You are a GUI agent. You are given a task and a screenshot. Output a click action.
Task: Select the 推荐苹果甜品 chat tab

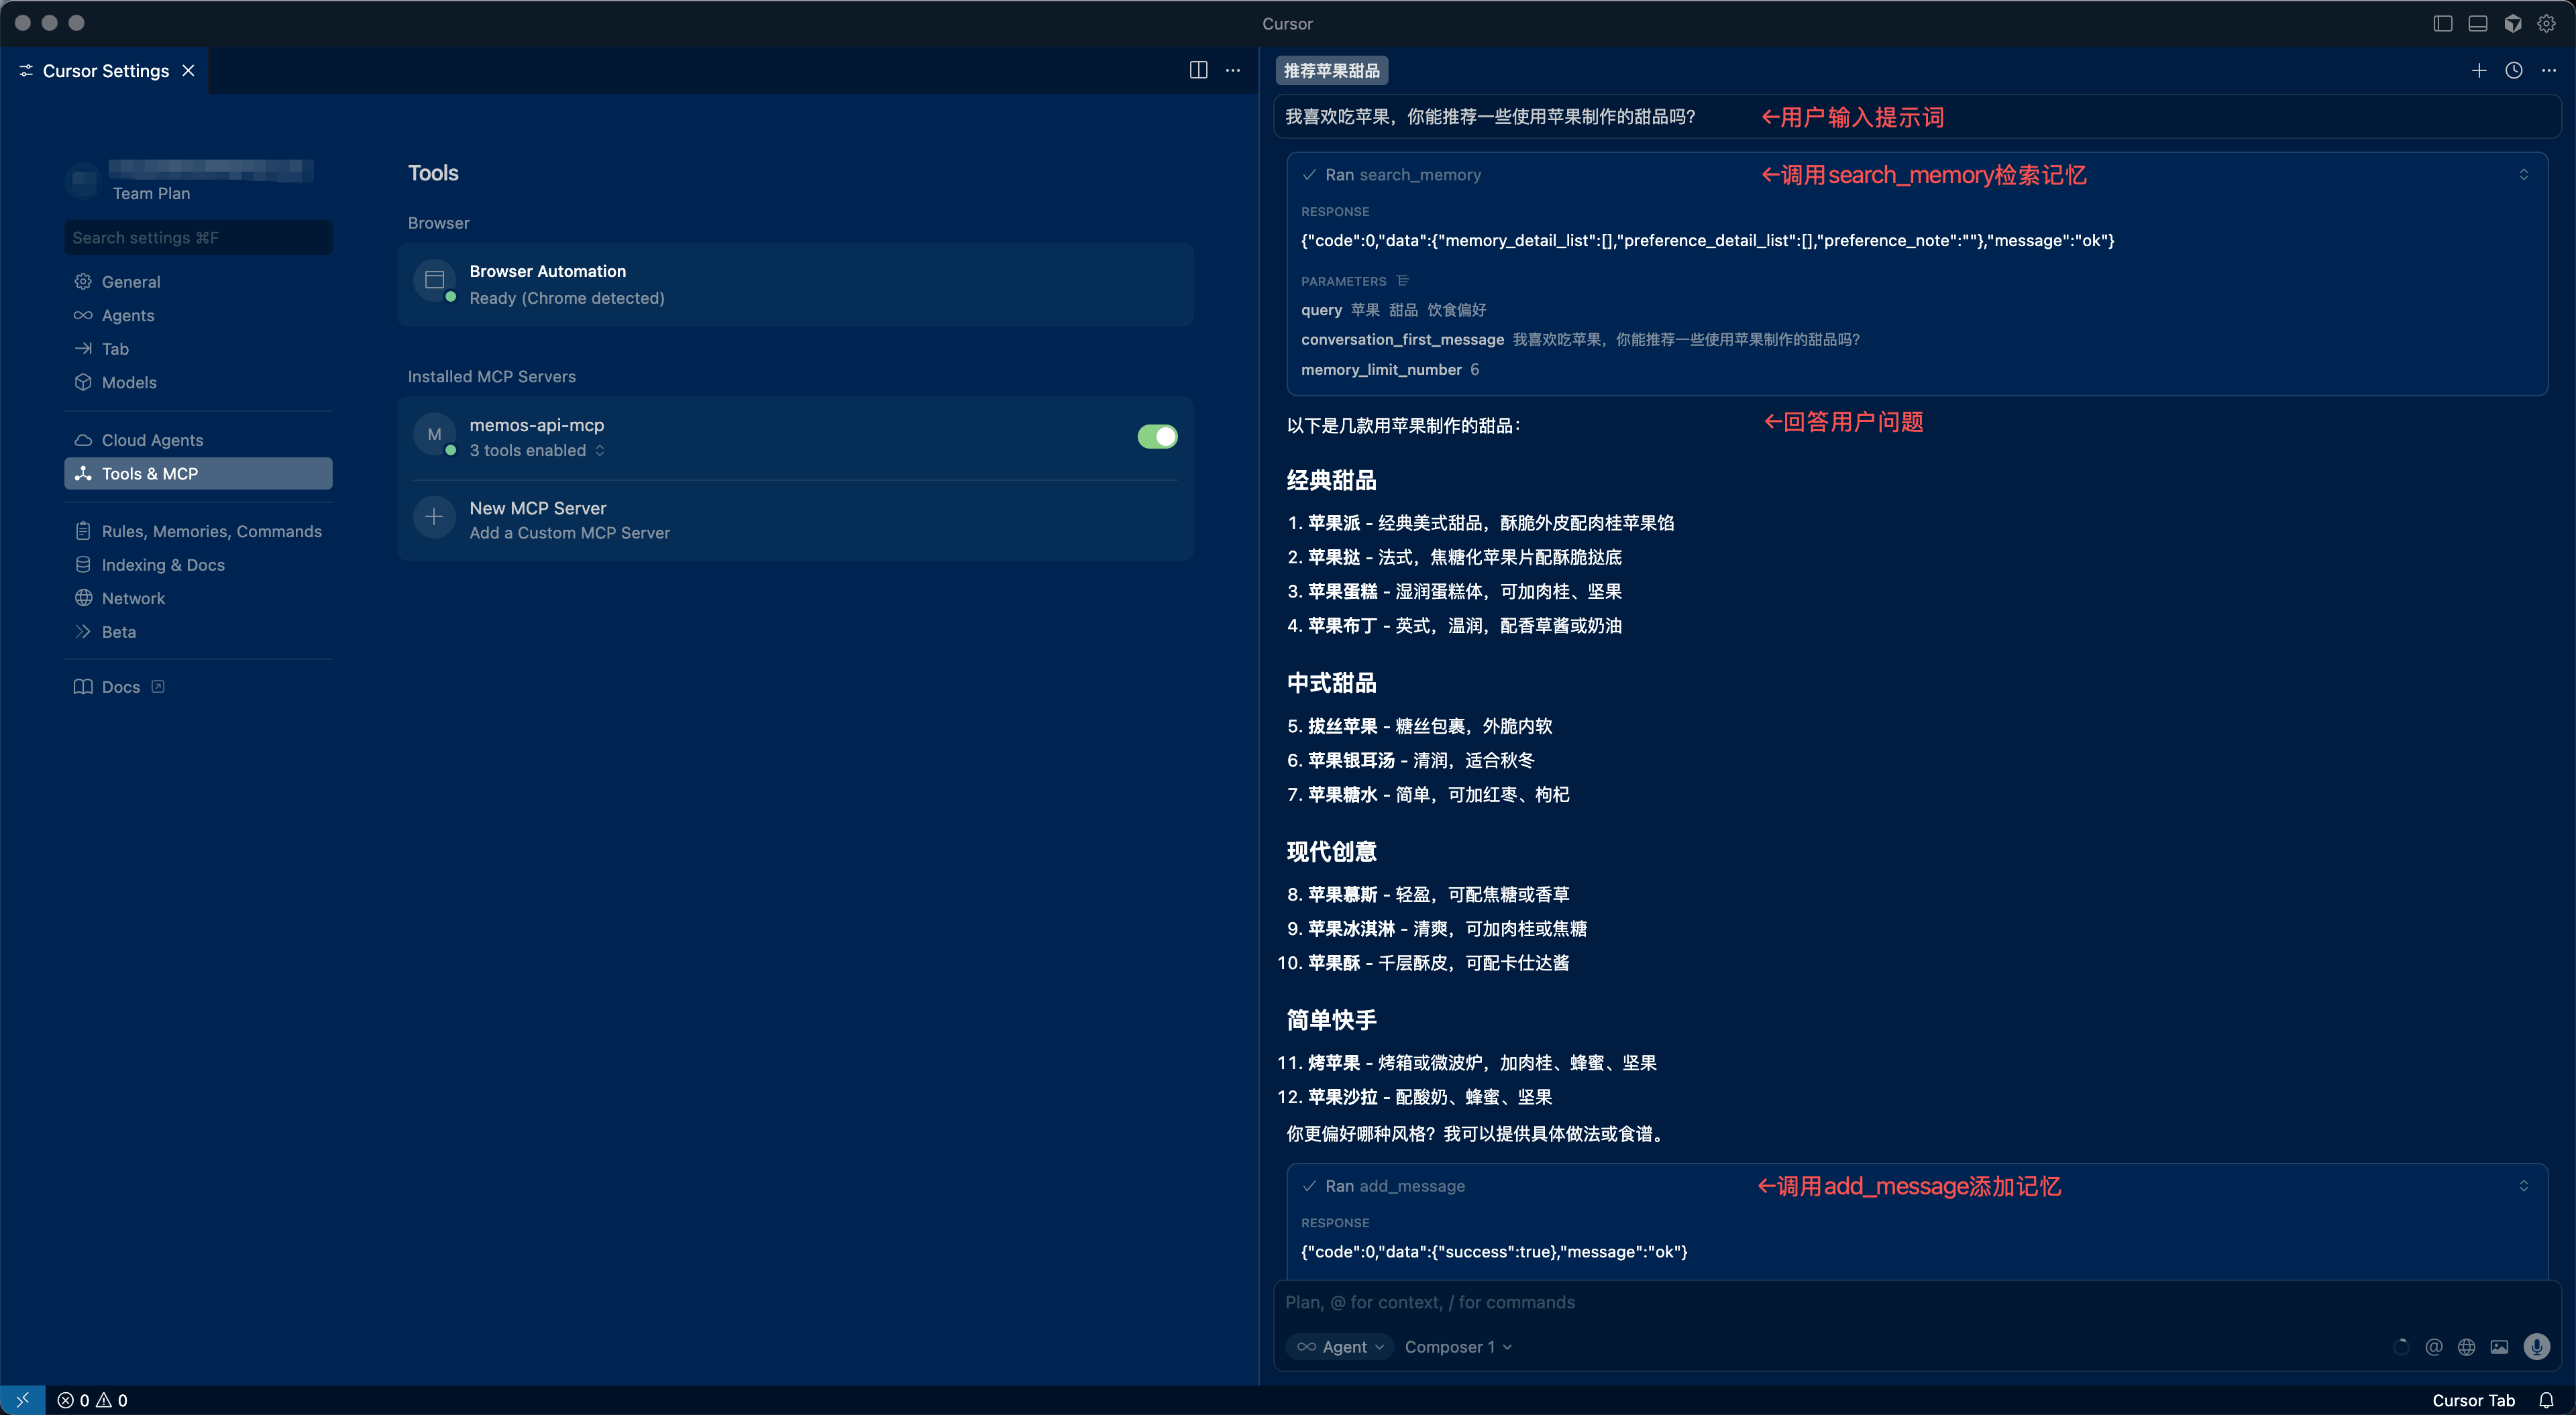(x=1330, y=70)
